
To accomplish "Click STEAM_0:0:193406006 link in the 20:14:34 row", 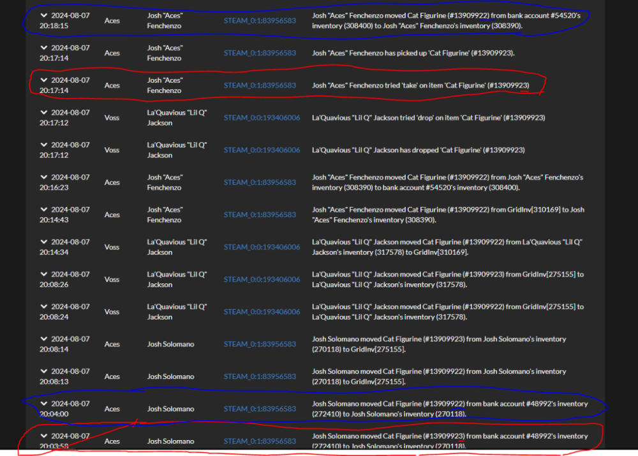I will click(x=262, y=247).
